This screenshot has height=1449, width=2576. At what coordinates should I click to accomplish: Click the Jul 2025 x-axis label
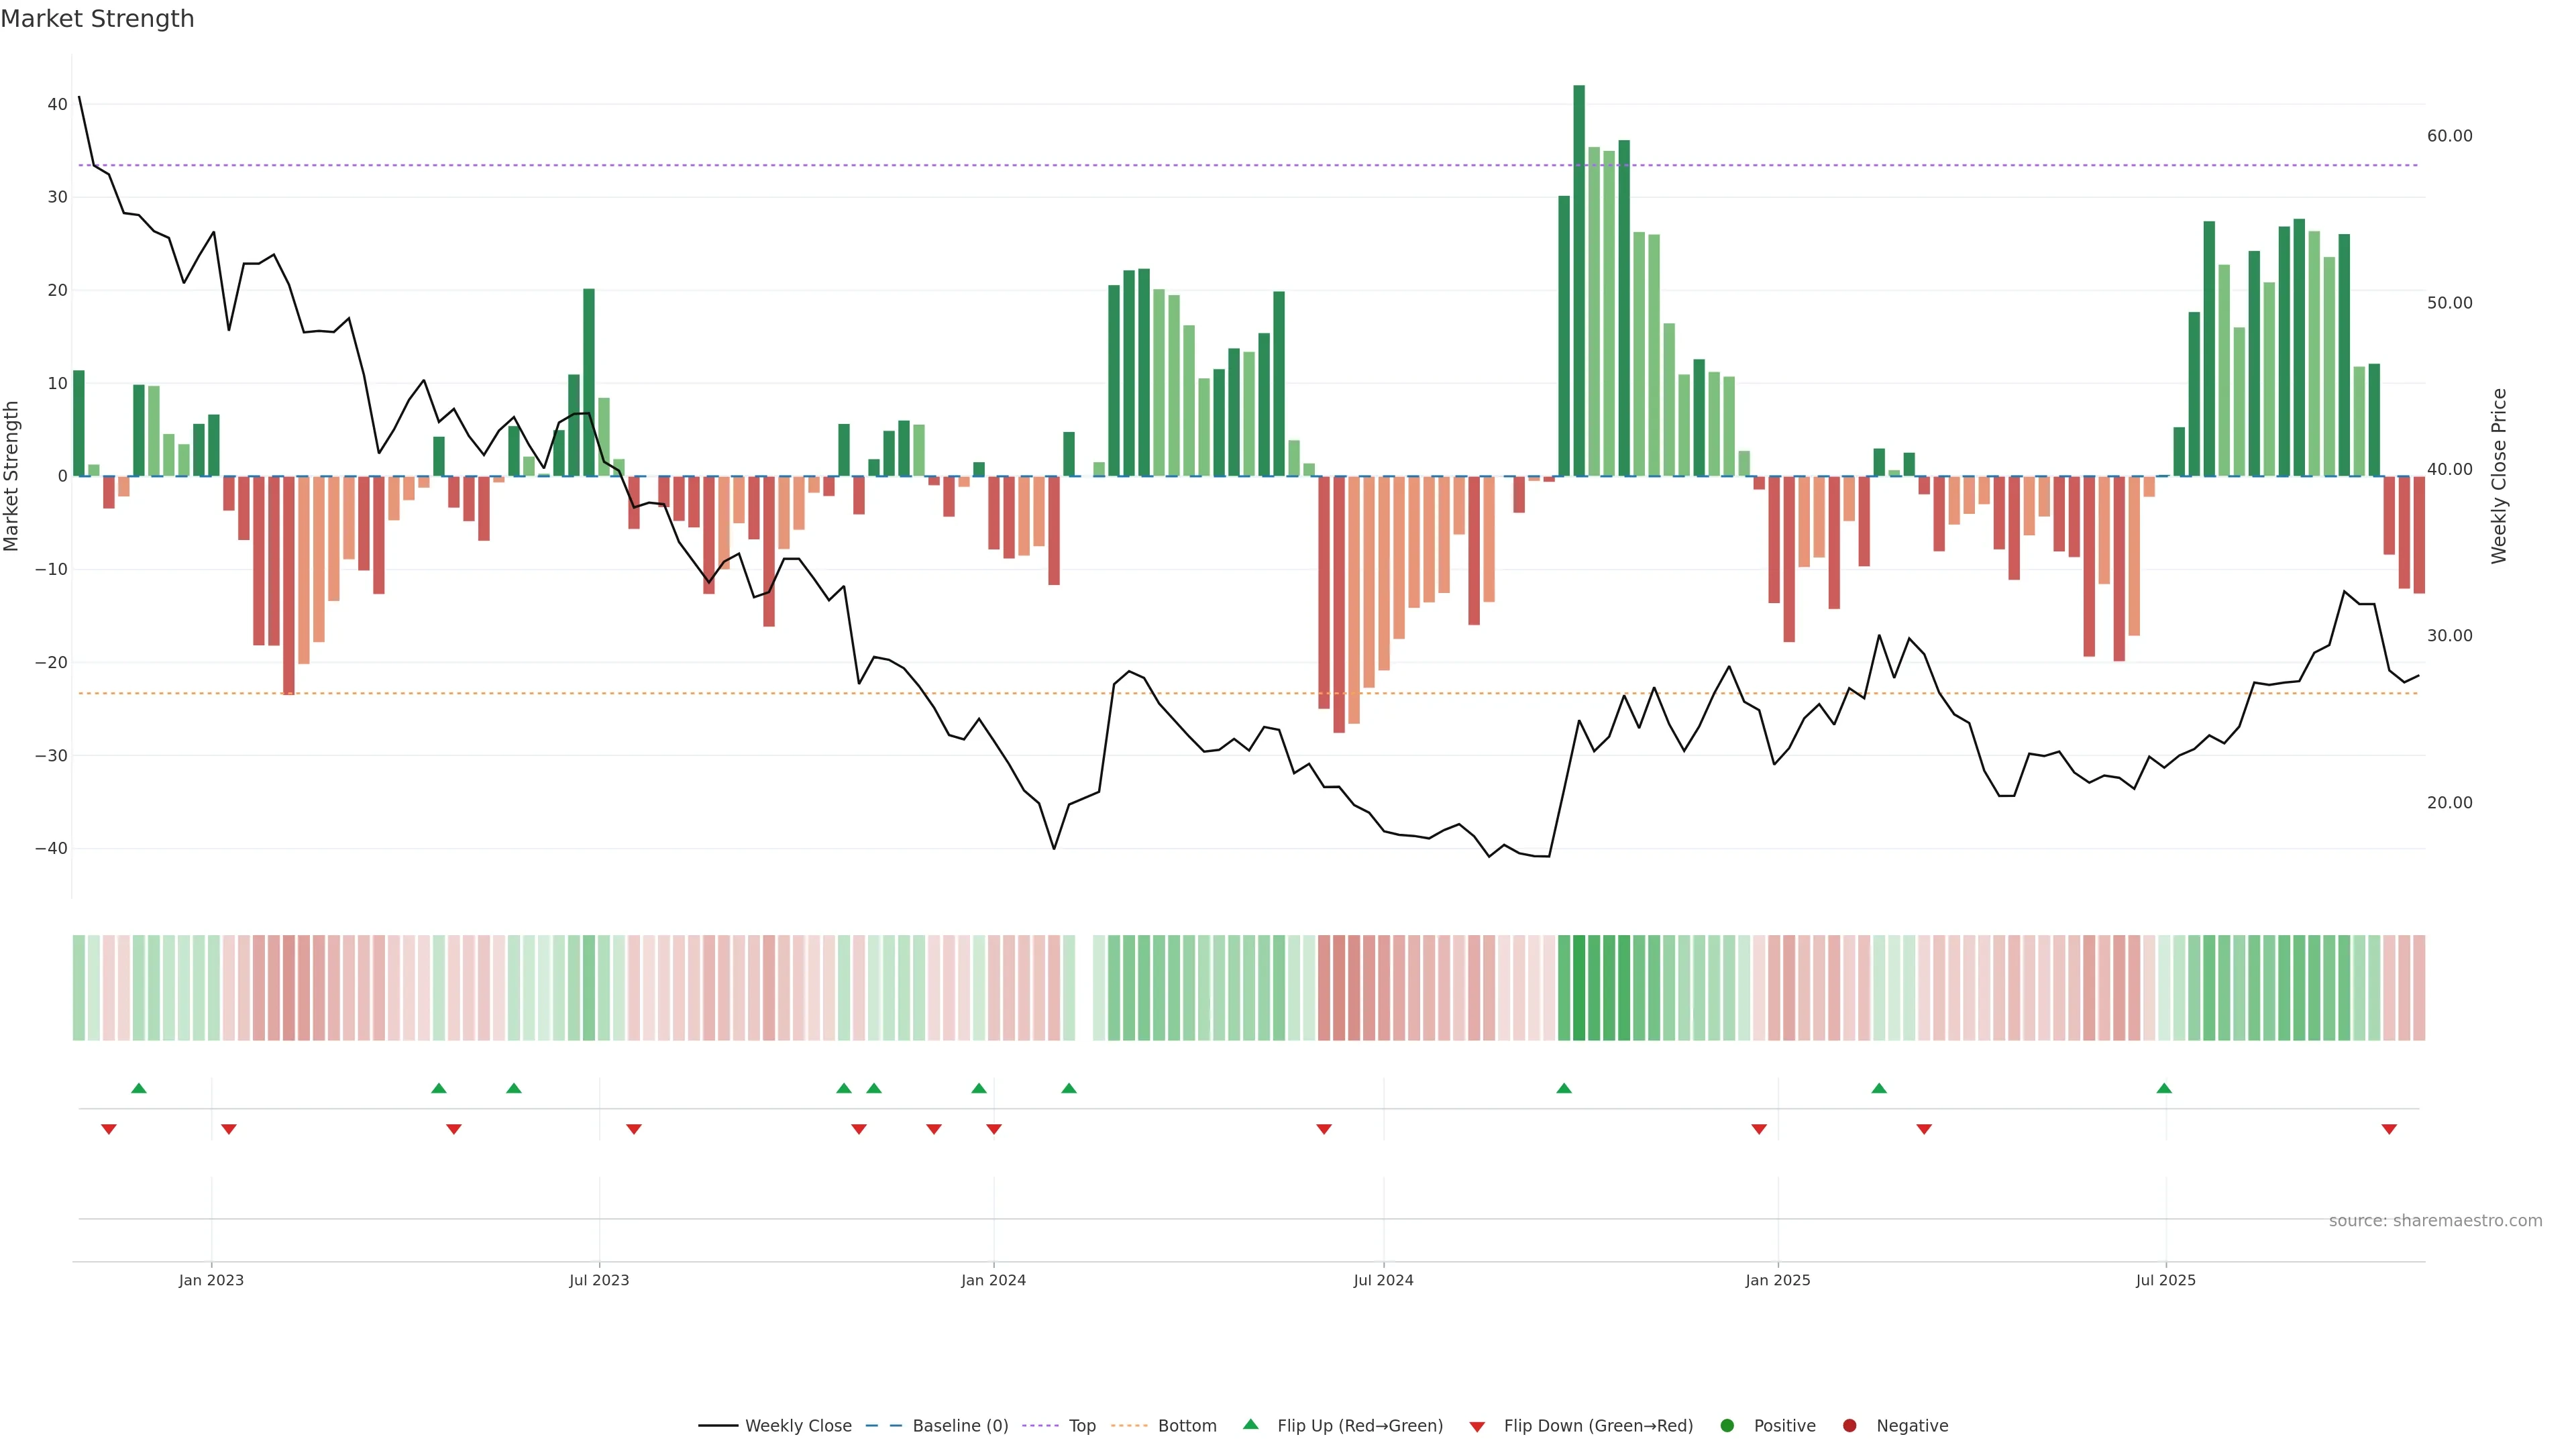(2165, 1280)
